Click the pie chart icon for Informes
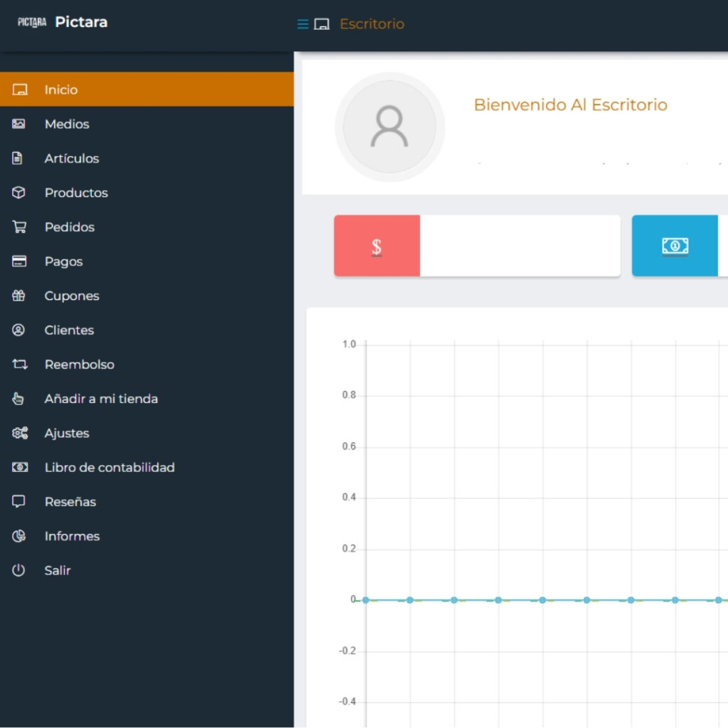The image size is (728, 728). click(19, 536)
